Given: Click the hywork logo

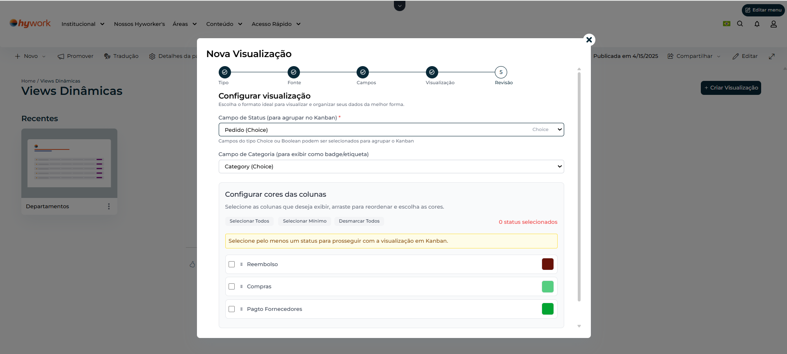Looking at the screenshot, I should coord(30,23).
